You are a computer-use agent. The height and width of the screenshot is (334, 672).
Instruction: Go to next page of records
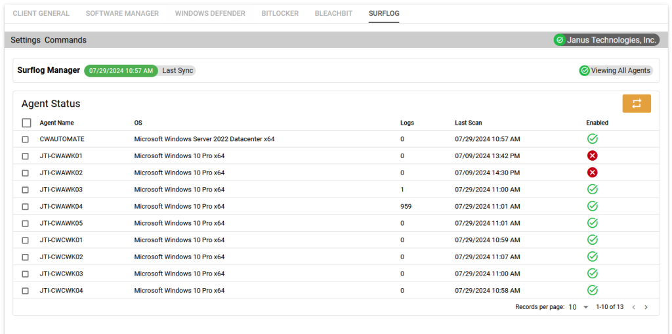tap(646, 307)
